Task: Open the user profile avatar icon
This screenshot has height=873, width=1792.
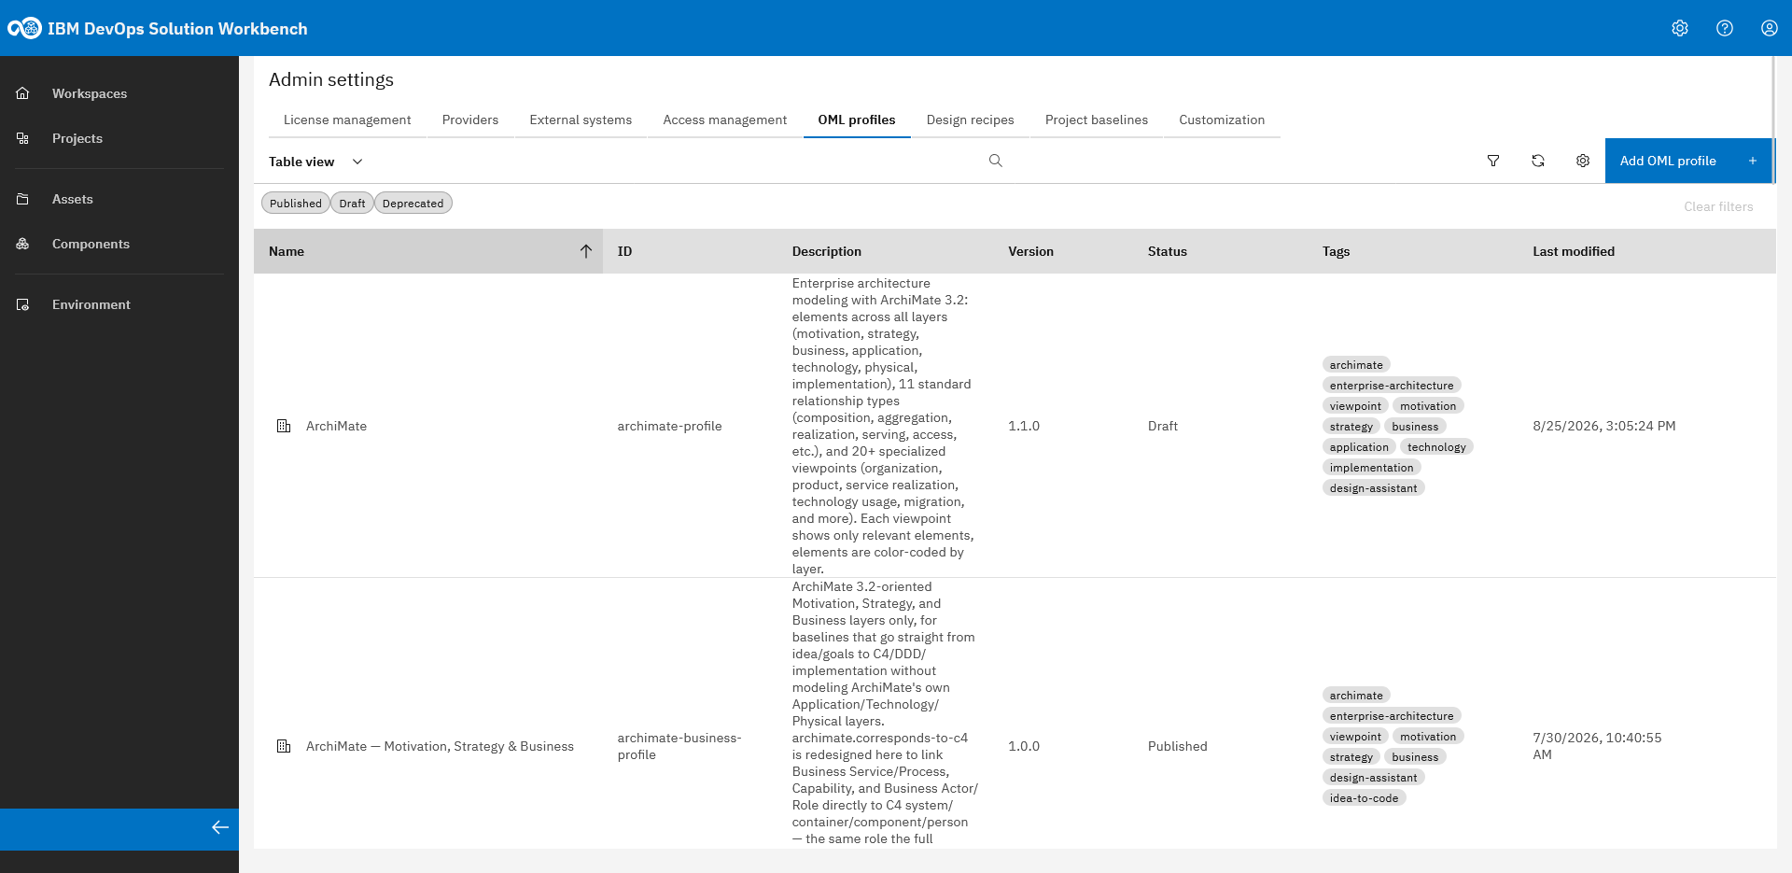Action: (1770, 28)
